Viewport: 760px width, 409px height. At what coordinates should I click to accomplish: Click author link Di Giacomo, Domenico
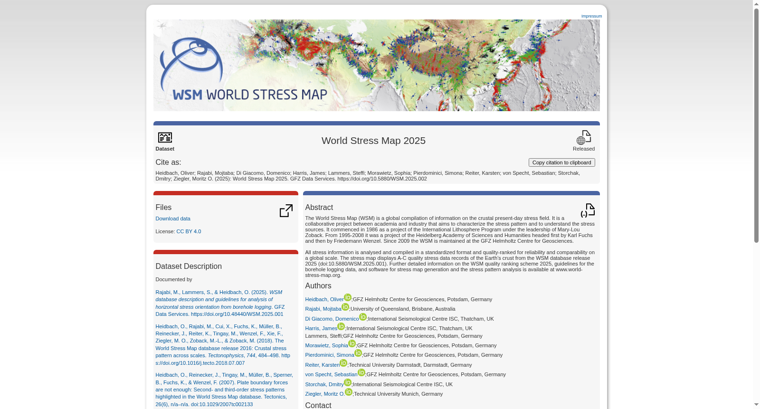coord(332,319)
